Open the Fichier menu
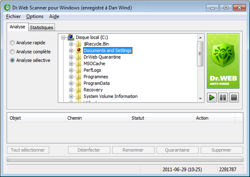250x177 pixels. (x=14, y=16)
